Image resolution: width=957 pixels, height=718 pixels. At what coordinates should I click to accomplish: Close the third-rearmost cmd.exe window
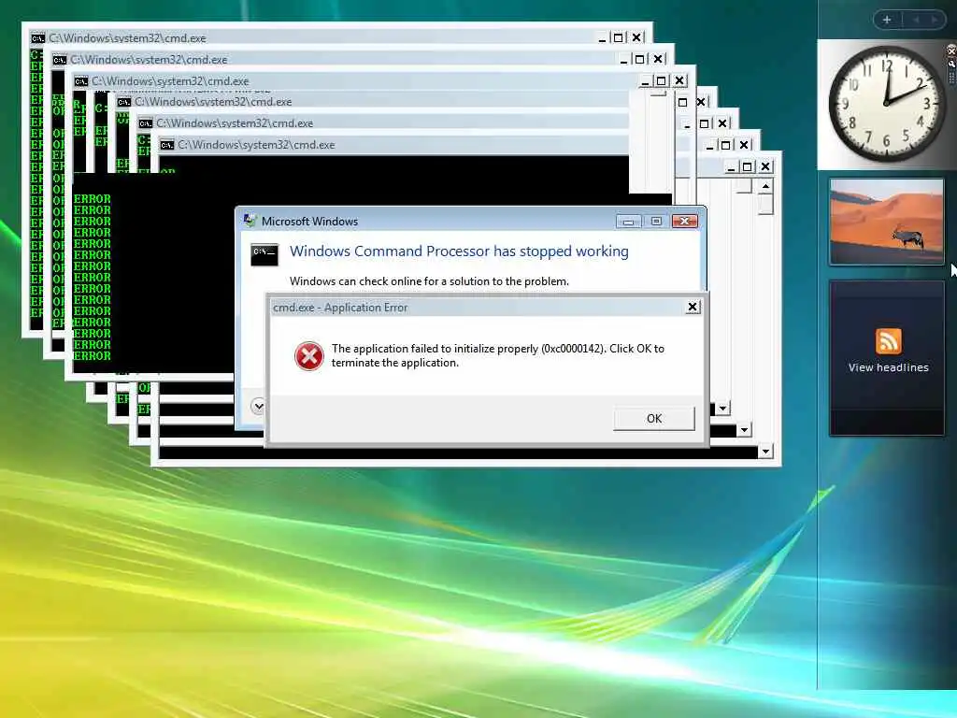tap(679, 80)
